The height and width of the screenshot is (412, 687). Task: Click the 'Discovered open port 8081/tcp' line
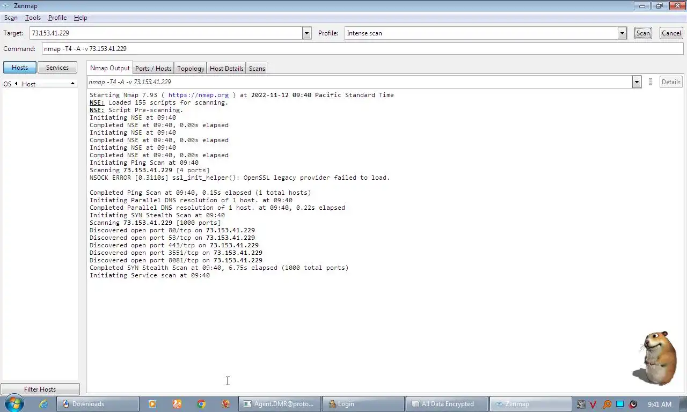pos(176,260)
